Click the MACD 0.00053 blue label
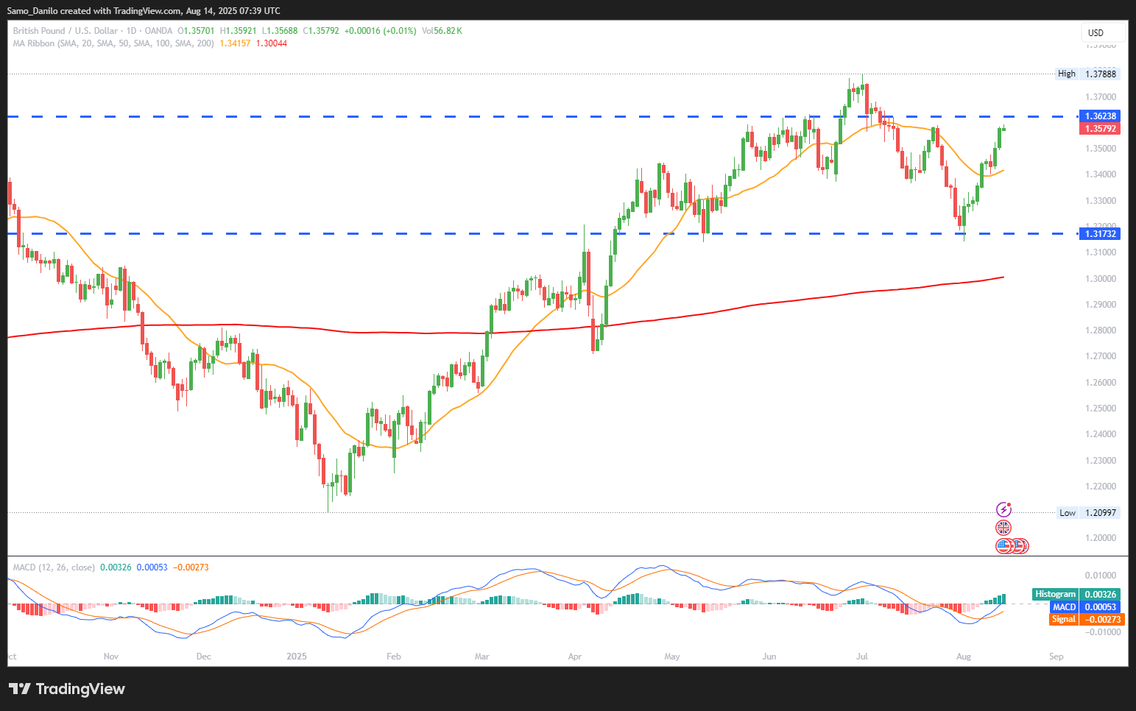The width and height of the screenshot is (1136, 711). [1085, 607]
